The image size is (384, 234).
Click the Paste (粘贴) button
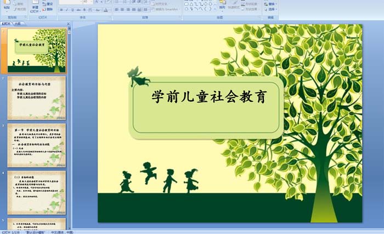(7, 5)
